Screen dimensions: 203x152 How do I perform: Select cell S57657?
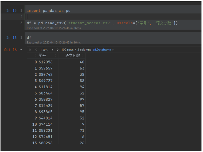click(x=46, y=69)
